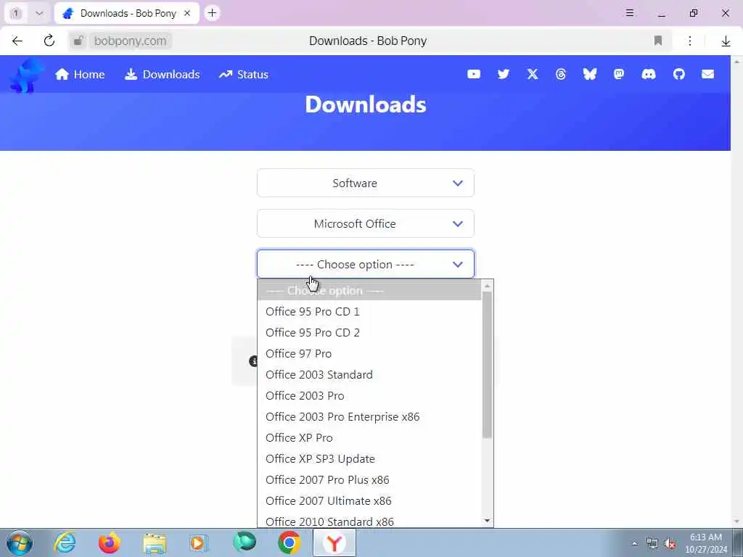Screen dimensions: 743x557
Task: Select Office 95 Pro CD 2
Action: (369, 332)
